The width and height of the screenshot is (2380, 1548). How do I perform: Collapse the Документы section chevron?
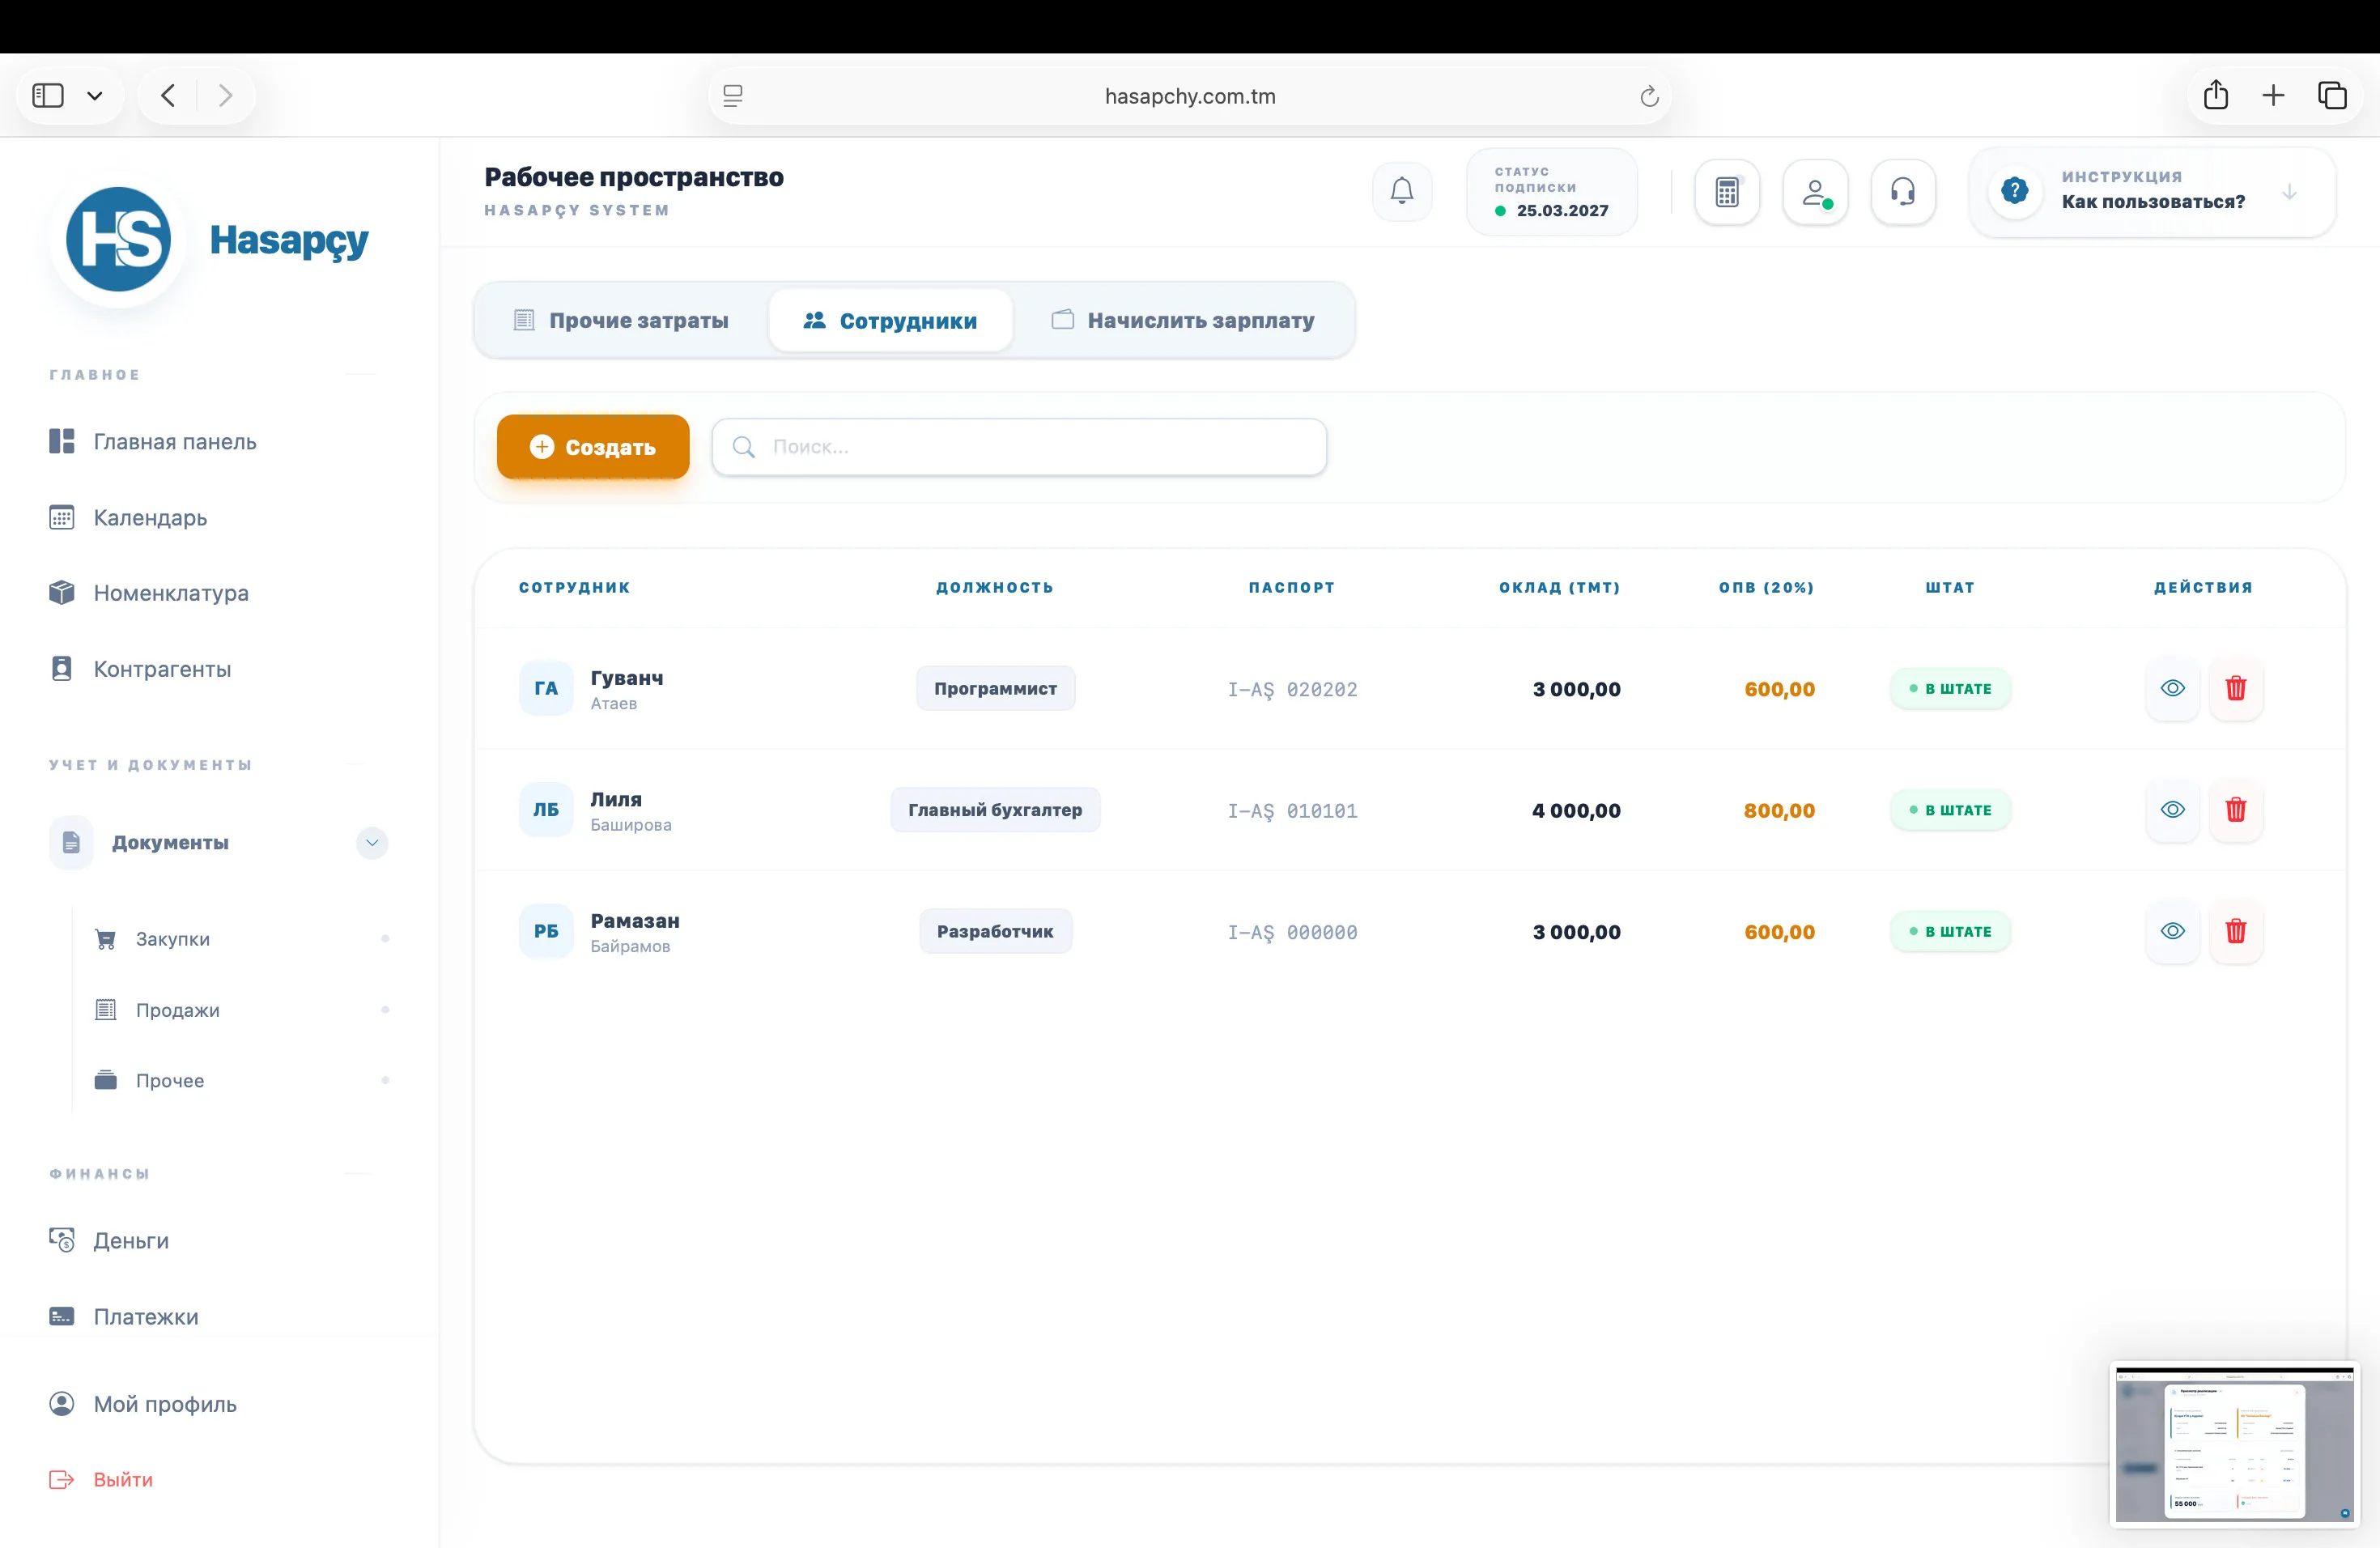tap(372, 842)
